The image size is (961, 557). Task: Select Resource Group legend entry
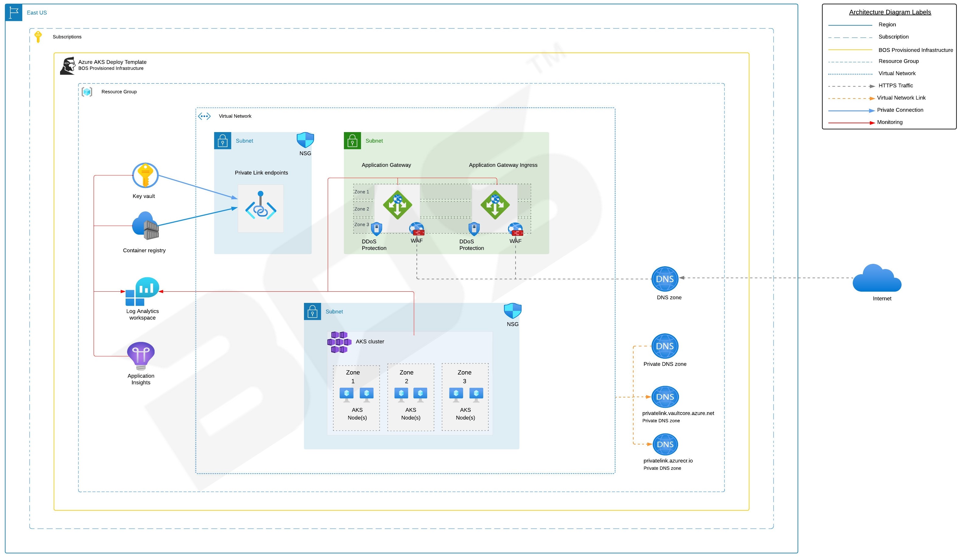pyautogui.click(x=898, y=61)
